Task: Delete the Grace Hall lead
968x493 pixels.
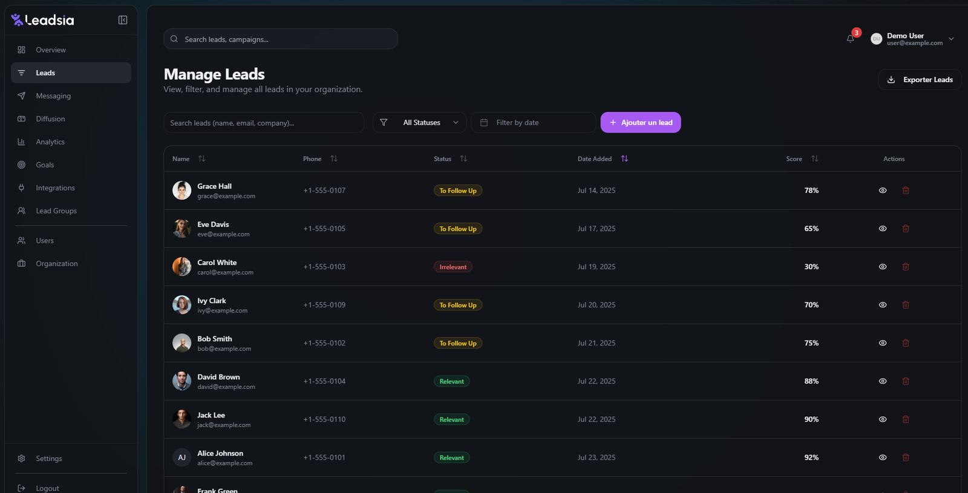Action: [906, 191]
